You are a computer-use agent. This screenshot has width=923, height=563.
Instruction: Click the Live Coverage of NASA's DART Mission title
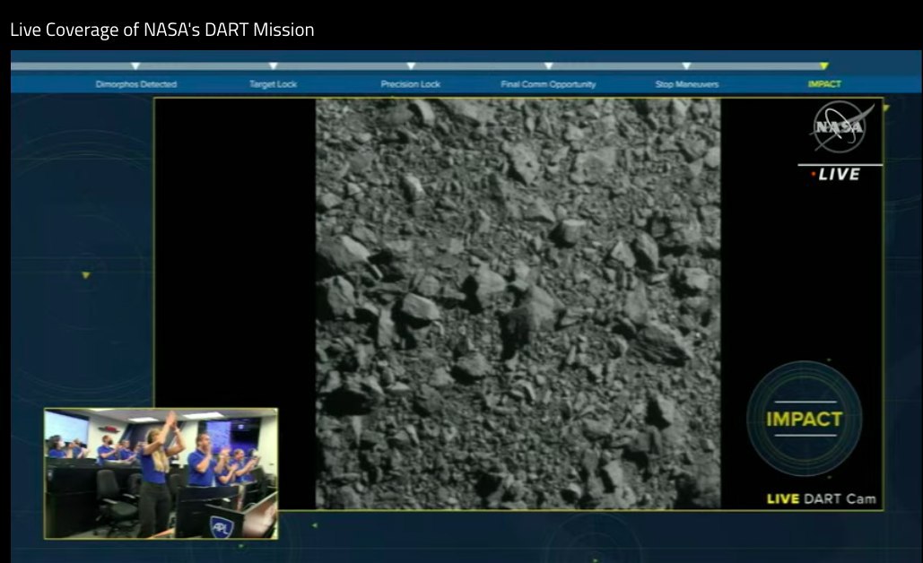point(162,30)
